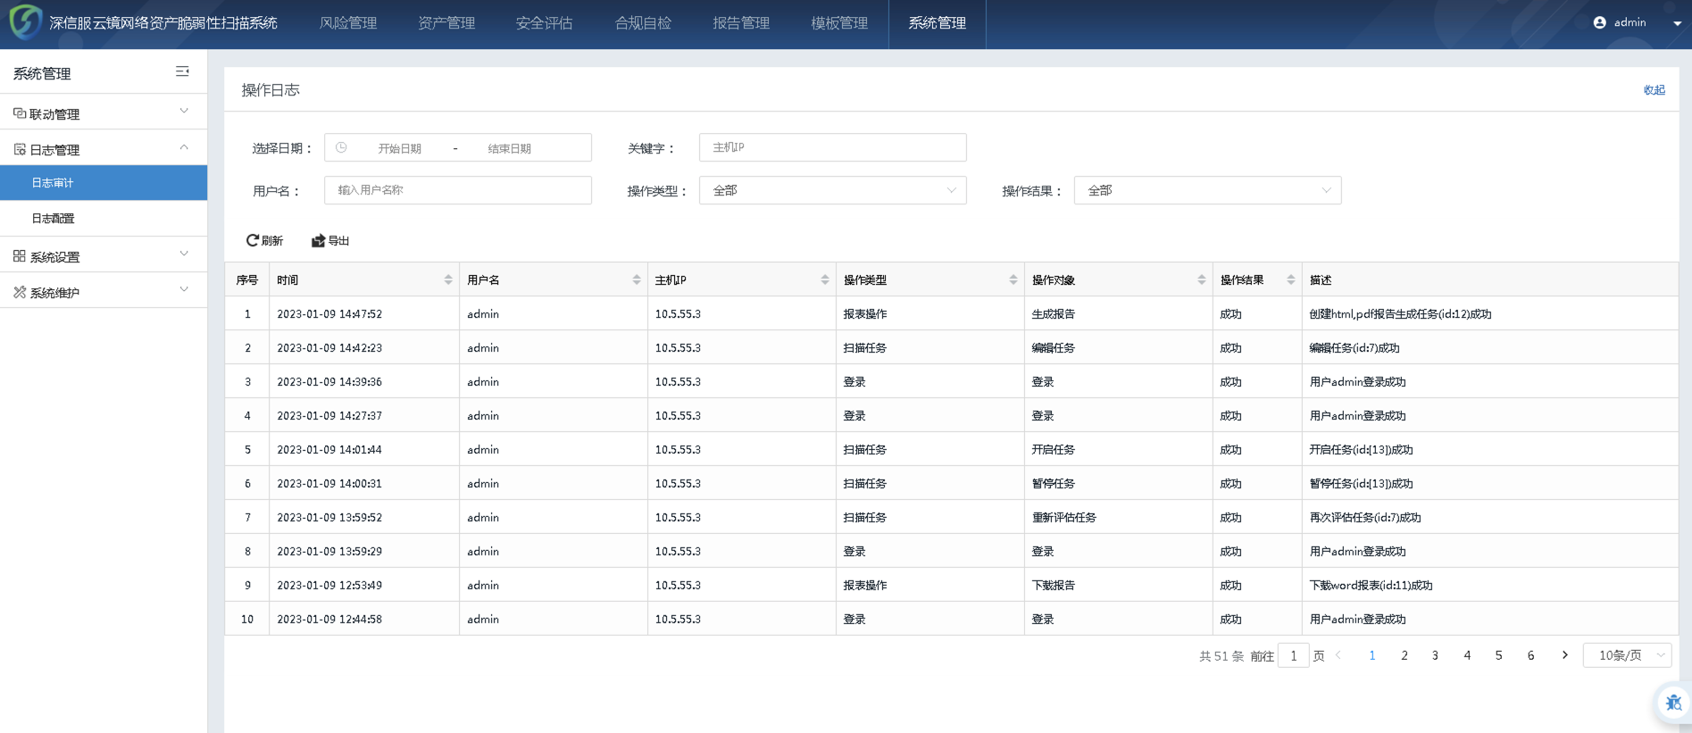Click the bug helper floating icon
This screenshot has height=733, width=1692.
(1672, 703)
